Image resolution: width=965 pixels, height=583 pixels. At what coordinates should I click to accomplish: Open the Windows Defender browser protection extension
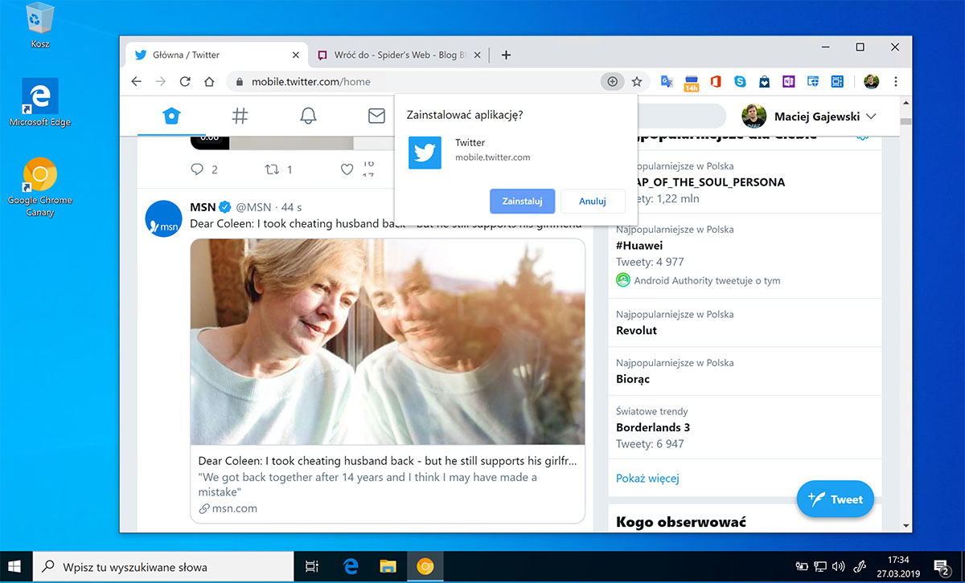813,81
